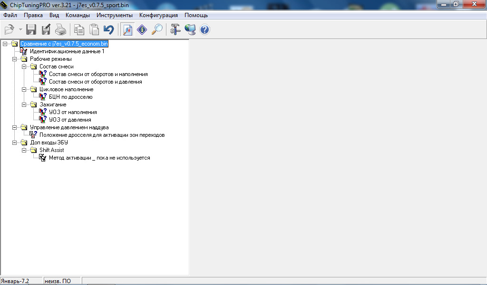Image resolution: width=487 pixels, height=285 pixels.
Task: Click the Зажигание folder icon
Action: tap(34, 104)
